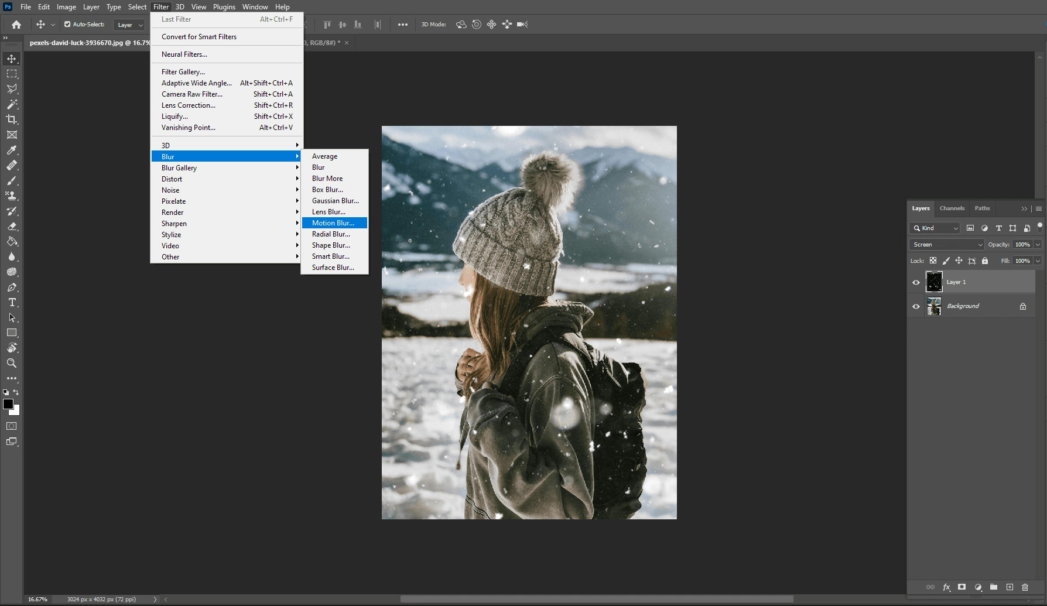This screenshot has height=606, width=1047.
Task: Click the foreground color swatch
Action: 8,404
